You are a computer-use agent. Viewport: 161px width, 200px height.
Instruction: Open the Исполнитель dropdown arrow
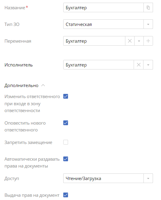[x=148, y=65]
